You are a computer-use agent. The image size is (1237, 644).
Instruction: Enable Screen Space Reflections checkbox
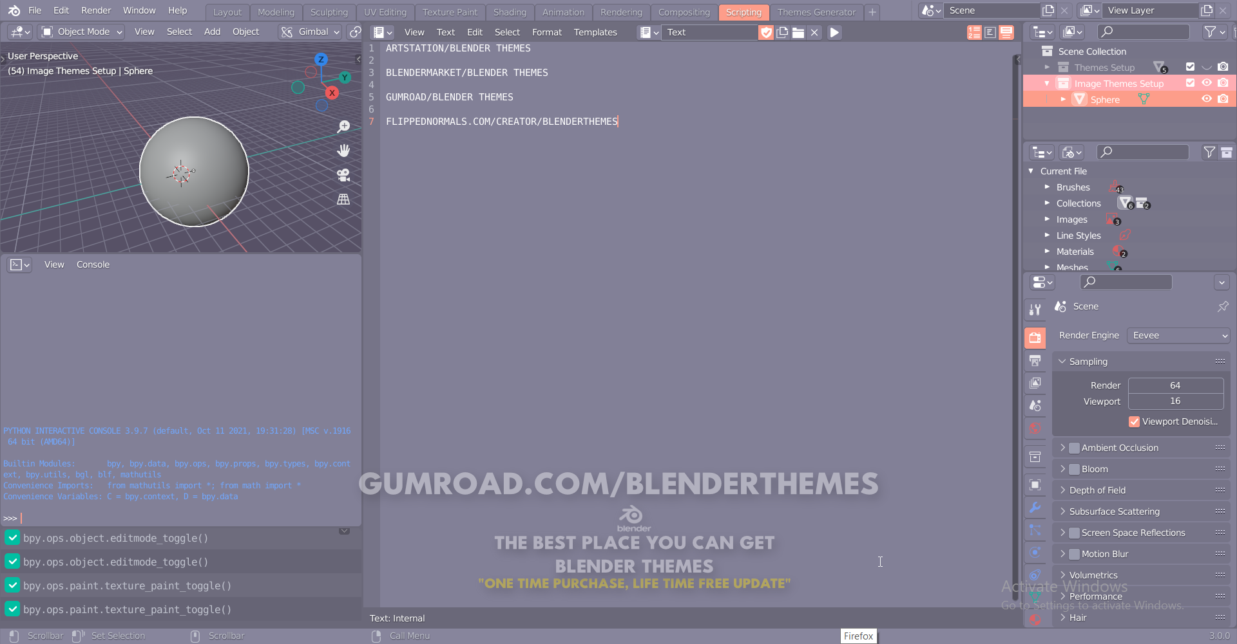click(x=1074, y=533)
